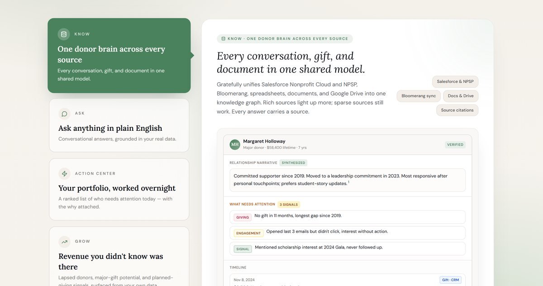Click the Salesforce & NPSP chip
The image size is (543, 286).
point(455,82)
